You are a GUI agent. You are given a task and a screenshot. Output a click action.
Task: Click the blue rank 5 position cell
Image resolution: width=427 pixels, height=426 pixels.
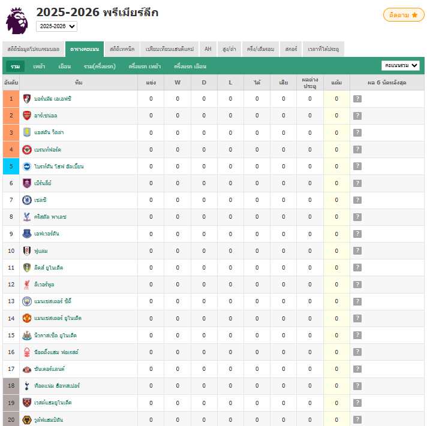[x=11, y=166]
